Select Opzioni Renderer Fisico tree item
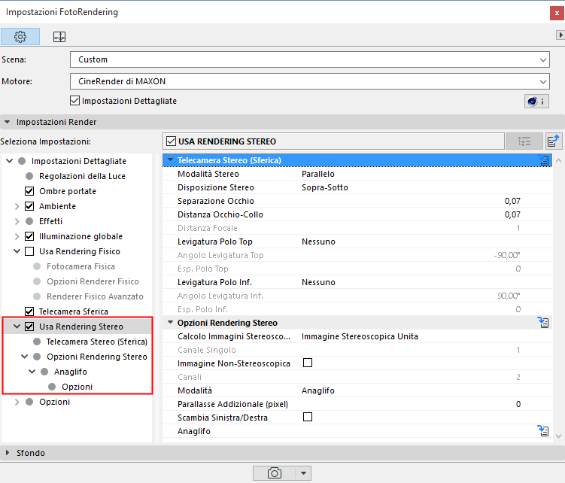The image size is (565, 483). click(93, 281)
